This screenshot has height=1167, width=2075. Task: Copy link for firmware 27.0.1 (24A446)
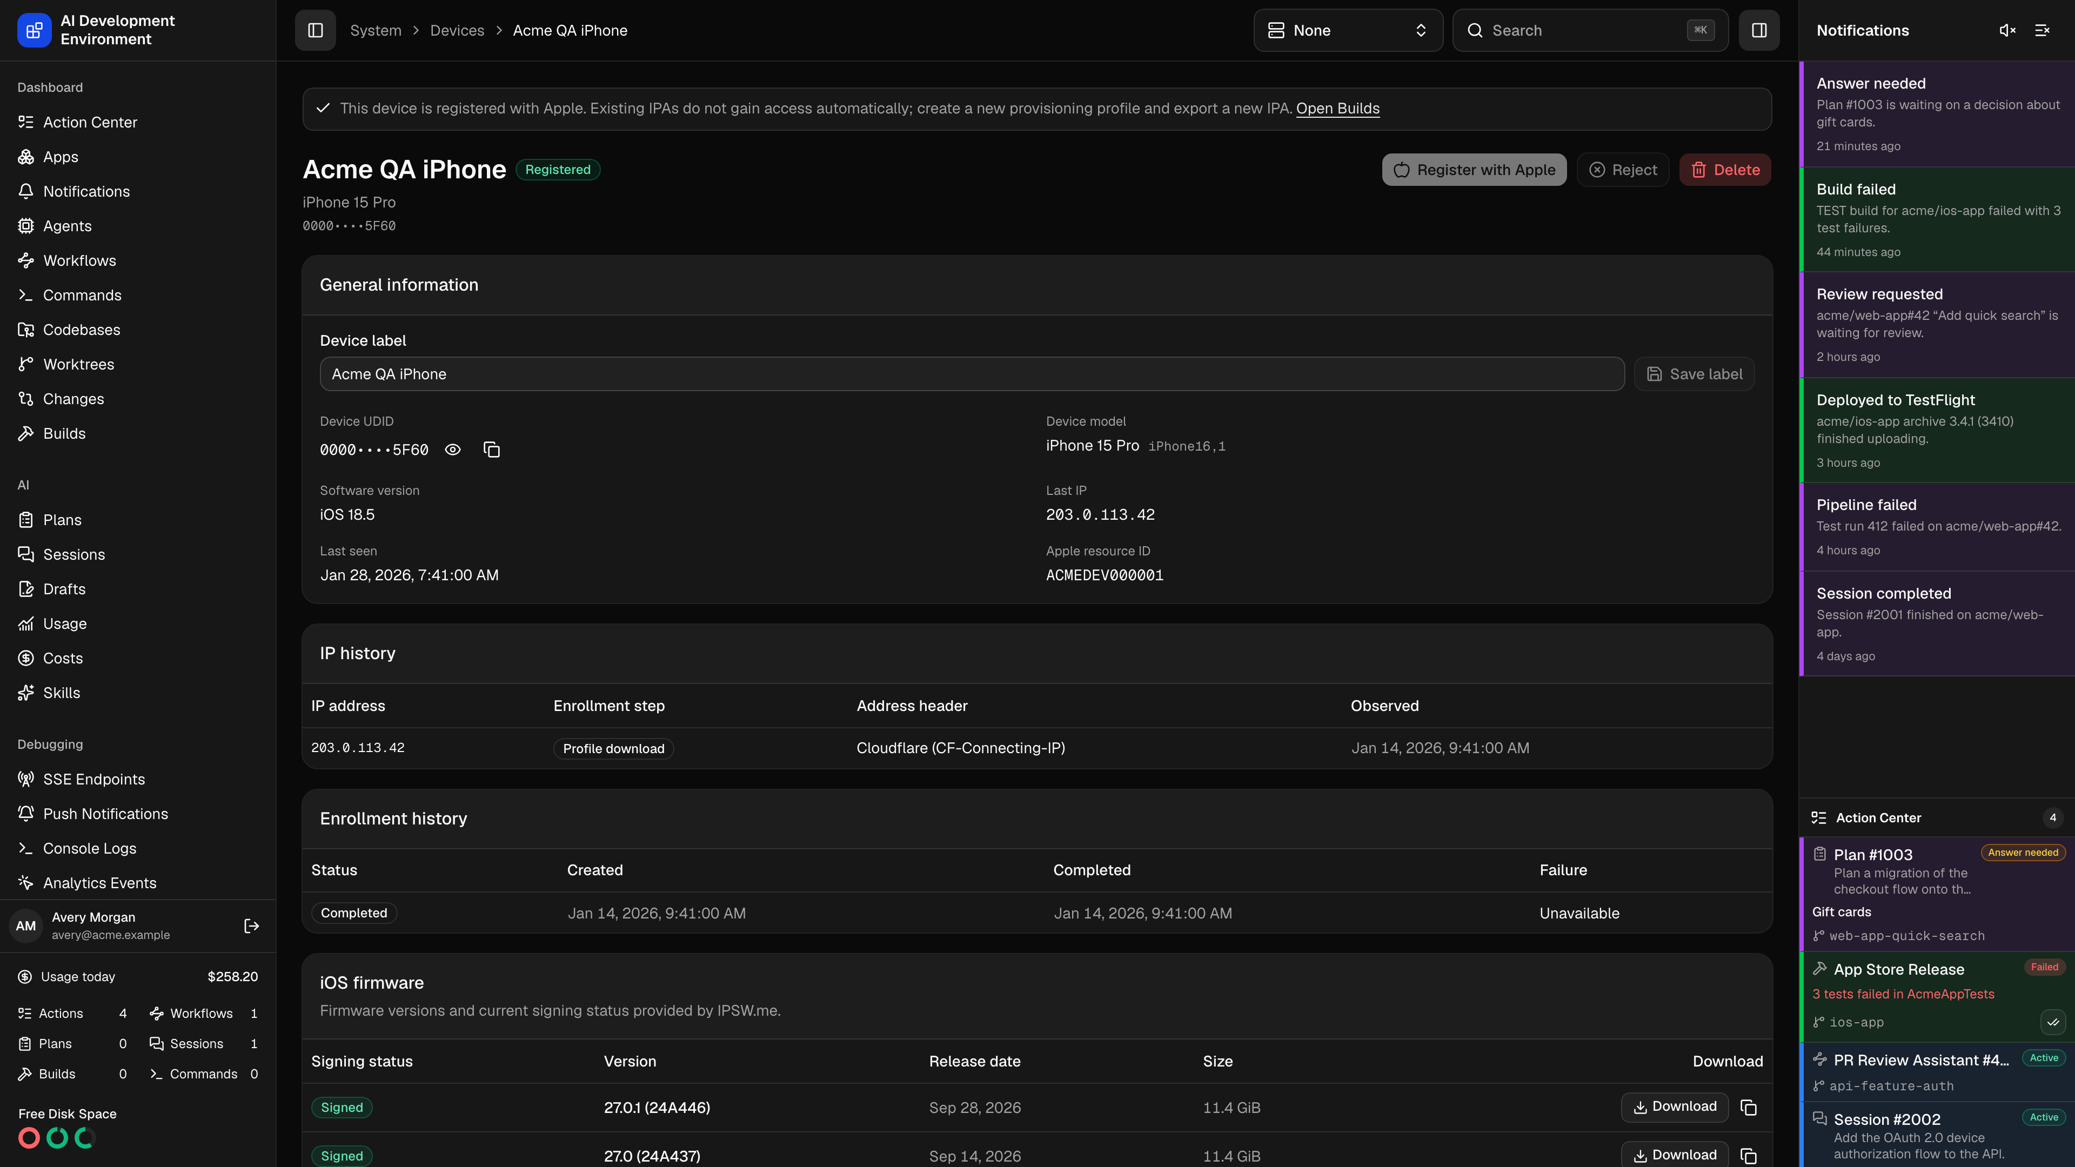point(1748,1108)
